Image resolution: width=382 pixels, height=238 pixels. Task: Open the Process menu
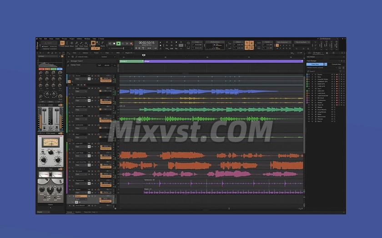tap(64, 39)
